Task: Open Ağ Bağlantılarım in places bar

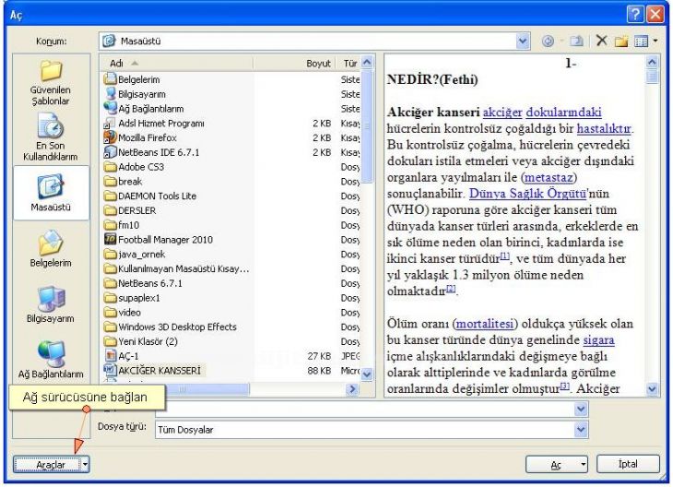Action: click(51, 360)
